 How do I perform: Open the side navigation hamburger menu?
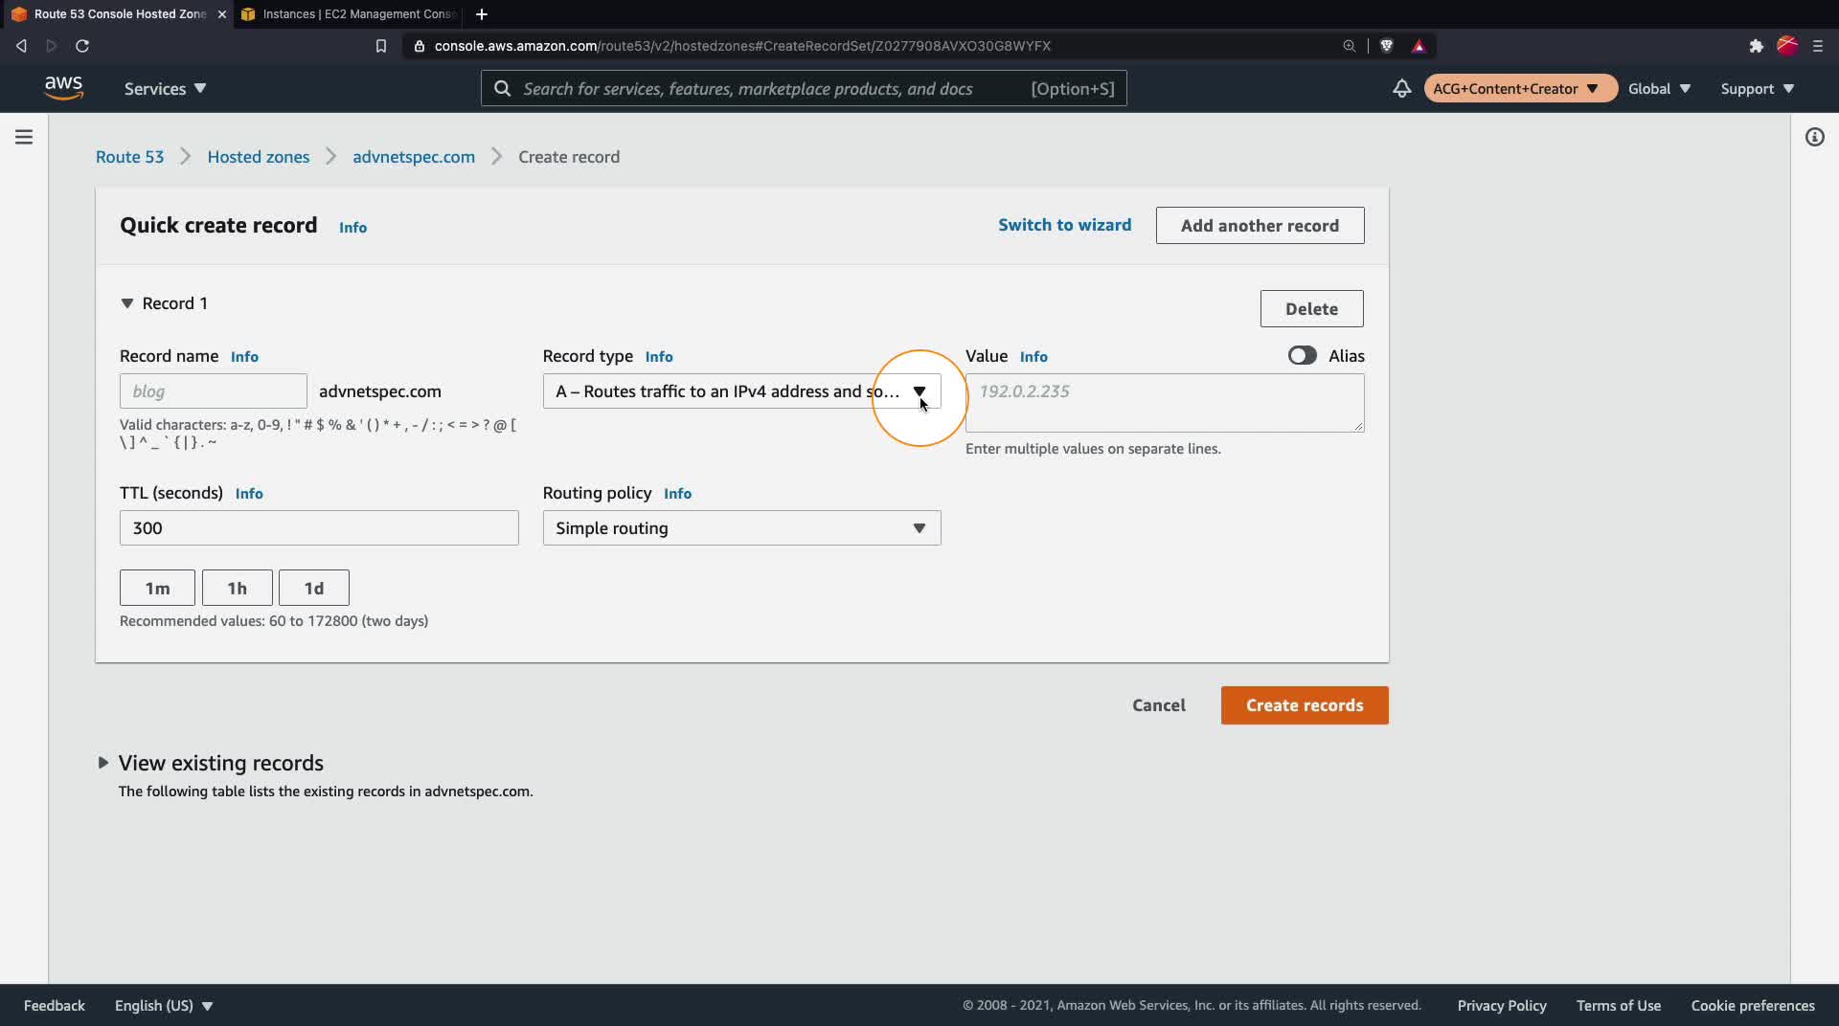[x=24, y=137]
